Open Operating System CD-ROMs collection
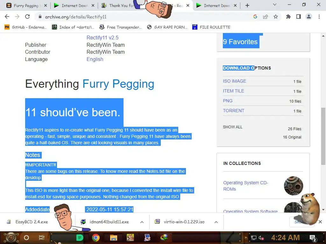Viewport: 326px width, 244px height. click(245, 186)
